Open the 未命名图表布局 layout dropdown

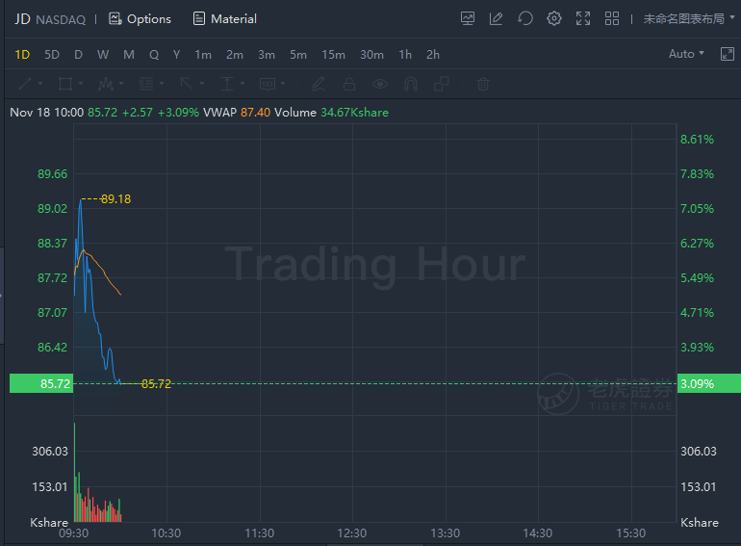689,19
